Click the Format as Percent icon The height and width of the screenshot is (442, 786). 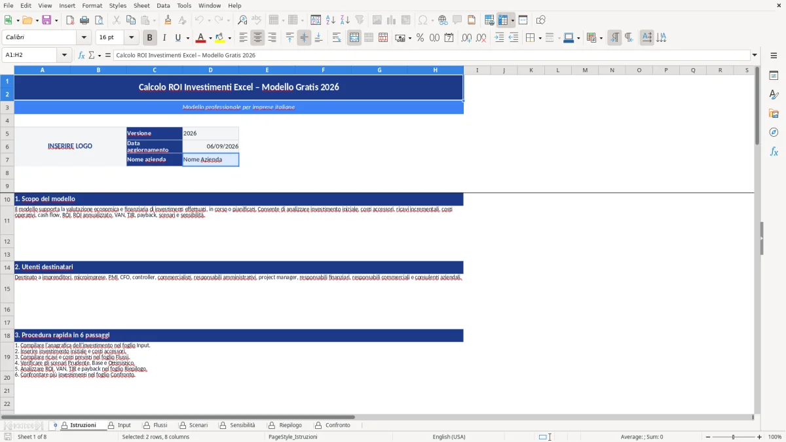[x=420, y=38]
